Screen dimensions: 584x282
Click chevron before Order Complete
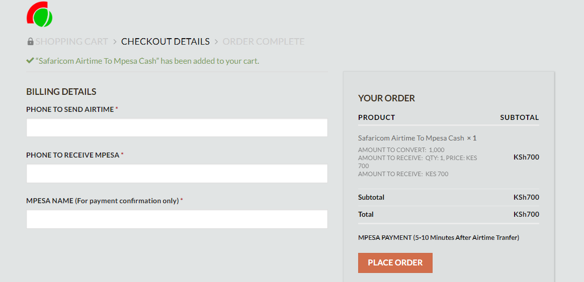(x=216, y=42)
